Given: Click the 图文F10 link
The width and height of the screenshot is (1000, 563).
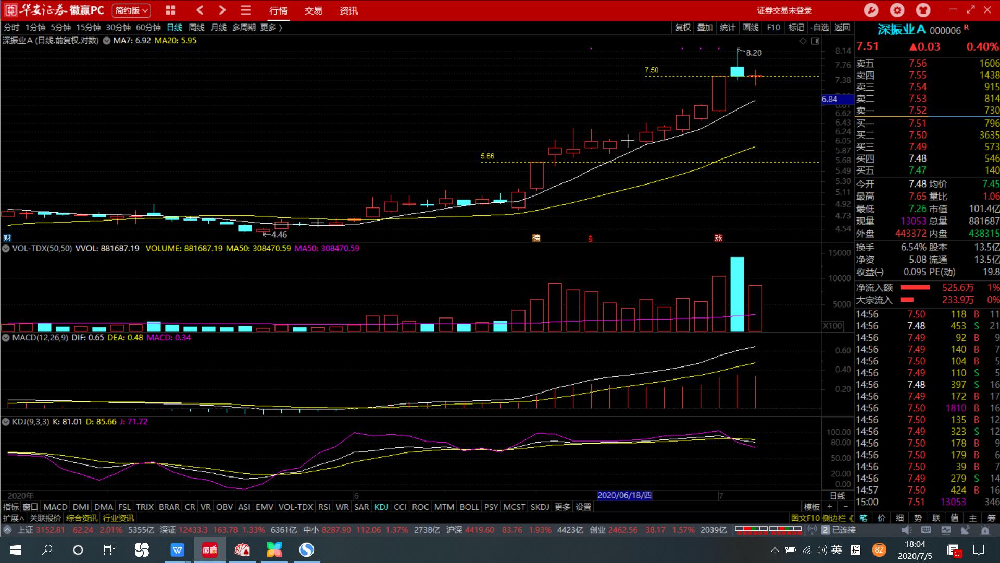Looking at the screenshot, I should [x=805, y=518].
